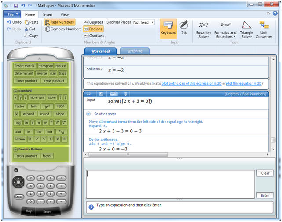Select Complex Numbers mode

63,29
